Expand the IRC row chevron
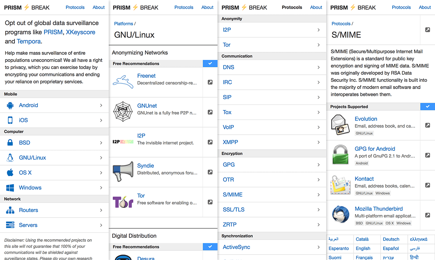The width and height of the screenshot is (435, 260). click(319, 82)
